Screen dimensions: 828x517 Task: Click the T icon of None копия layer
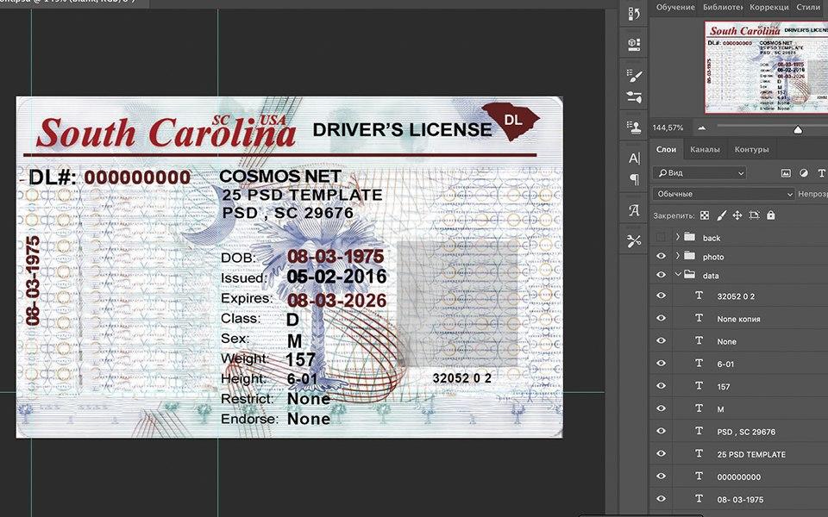tap(699, 318)
